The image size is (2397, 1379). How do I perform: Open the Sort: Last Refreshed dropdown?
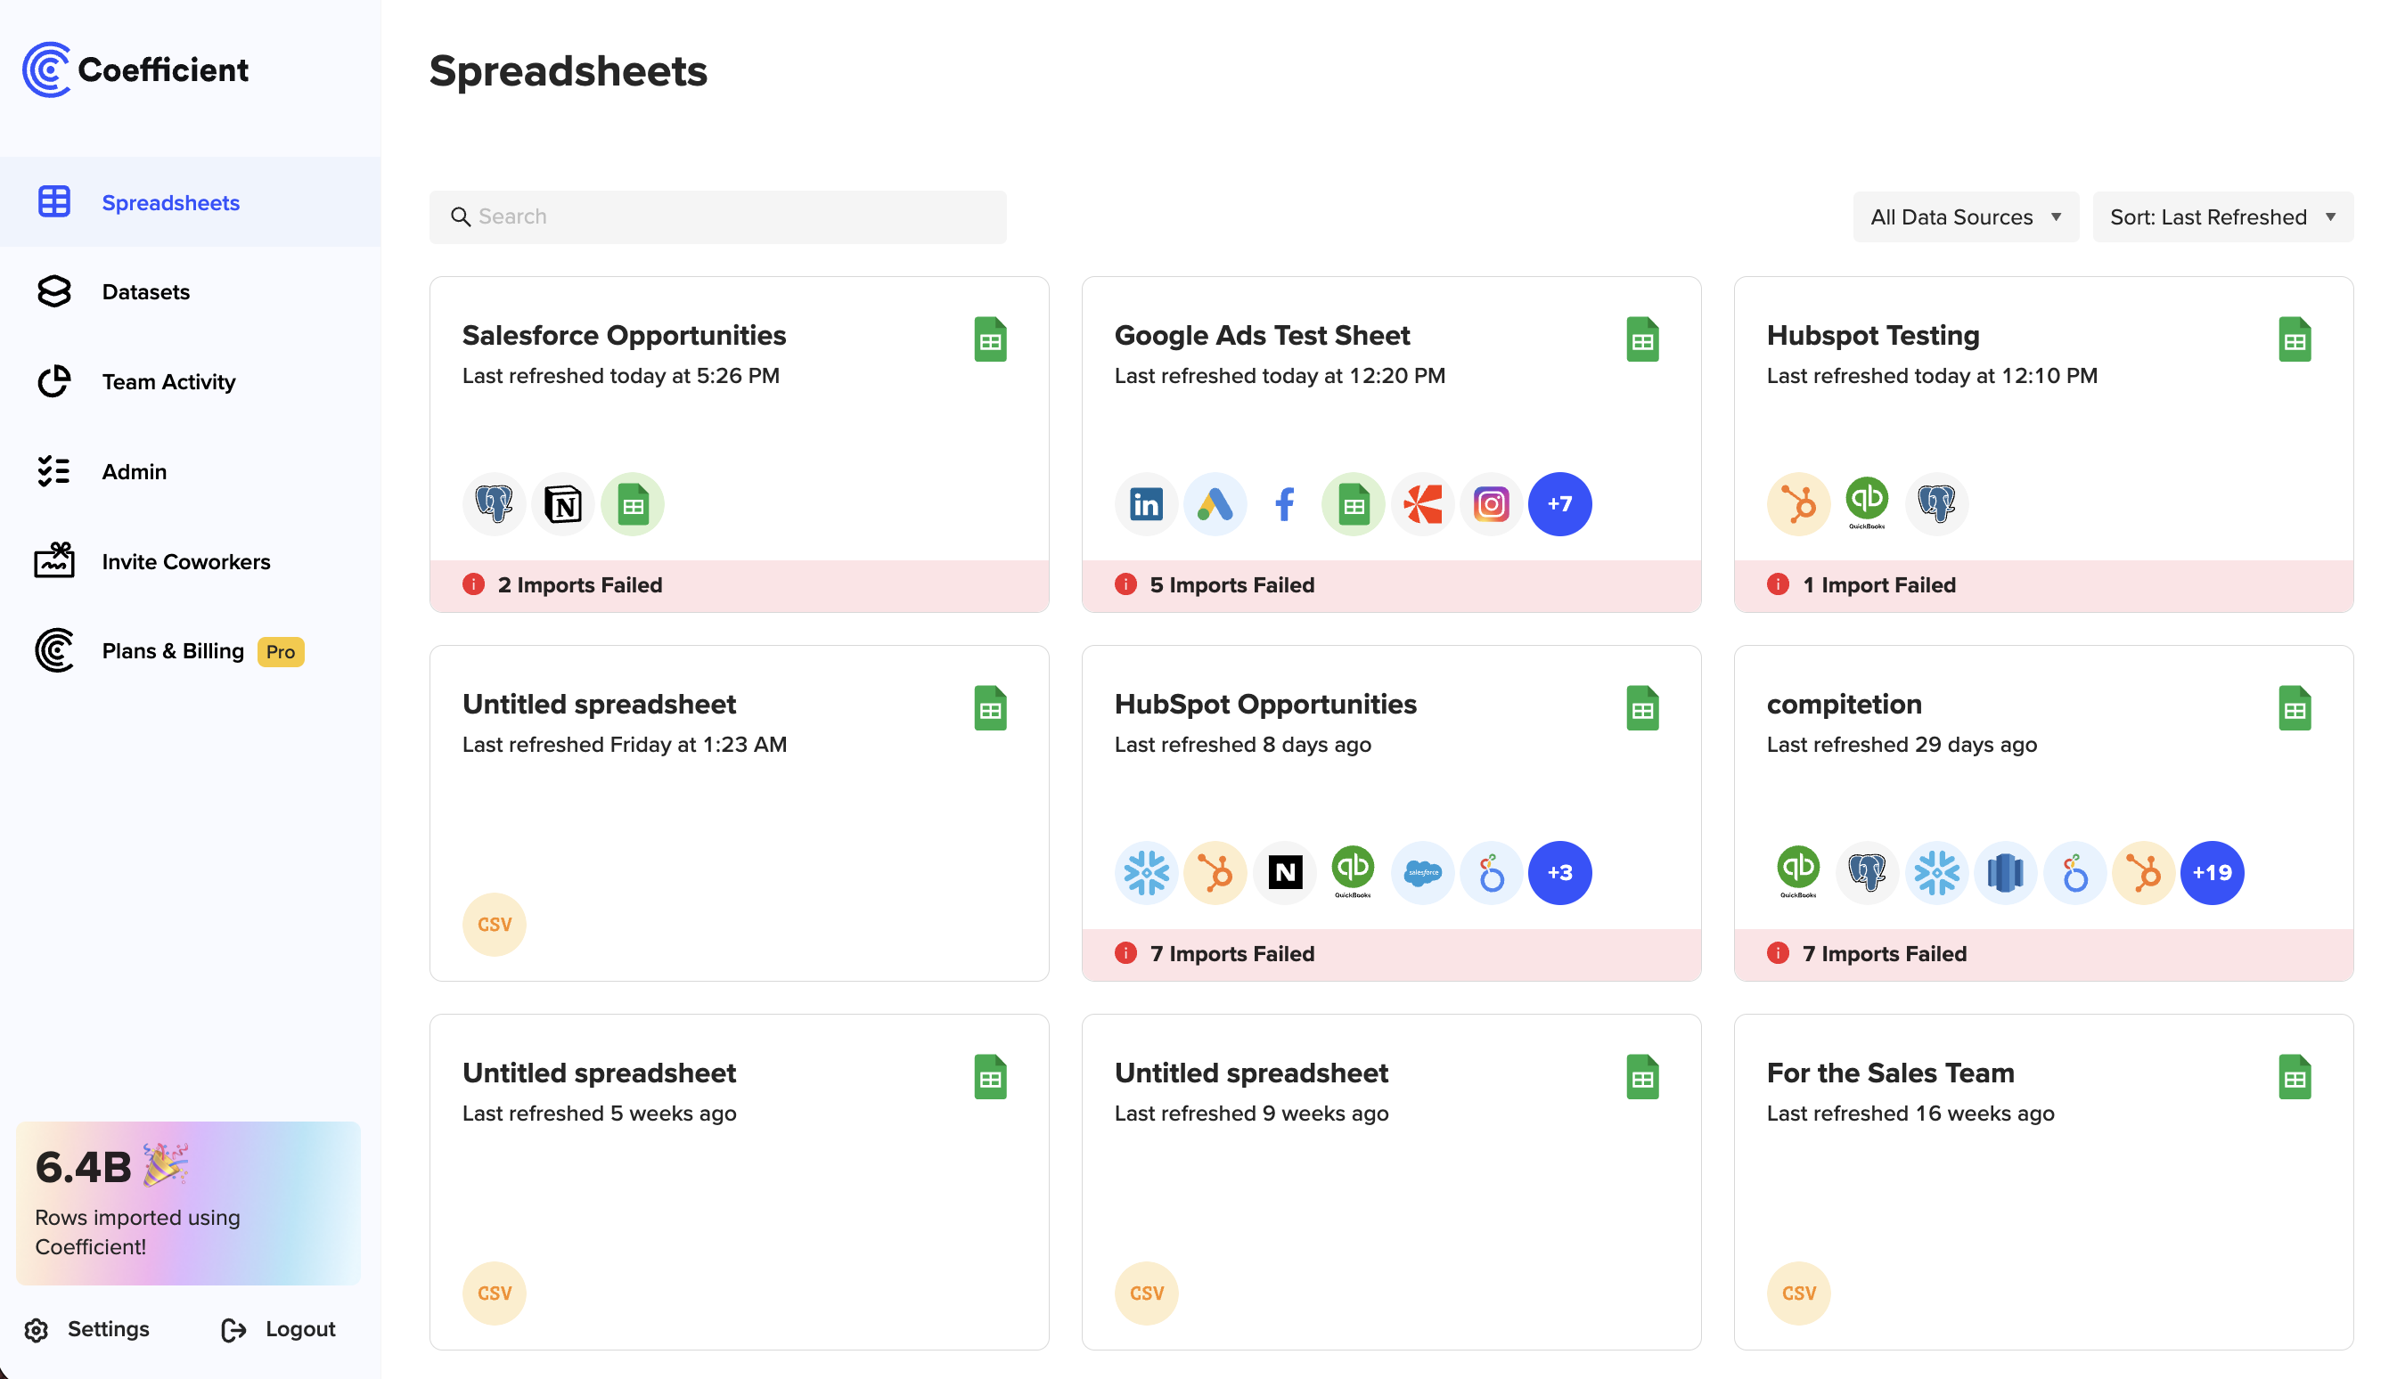click(2221, 216)
